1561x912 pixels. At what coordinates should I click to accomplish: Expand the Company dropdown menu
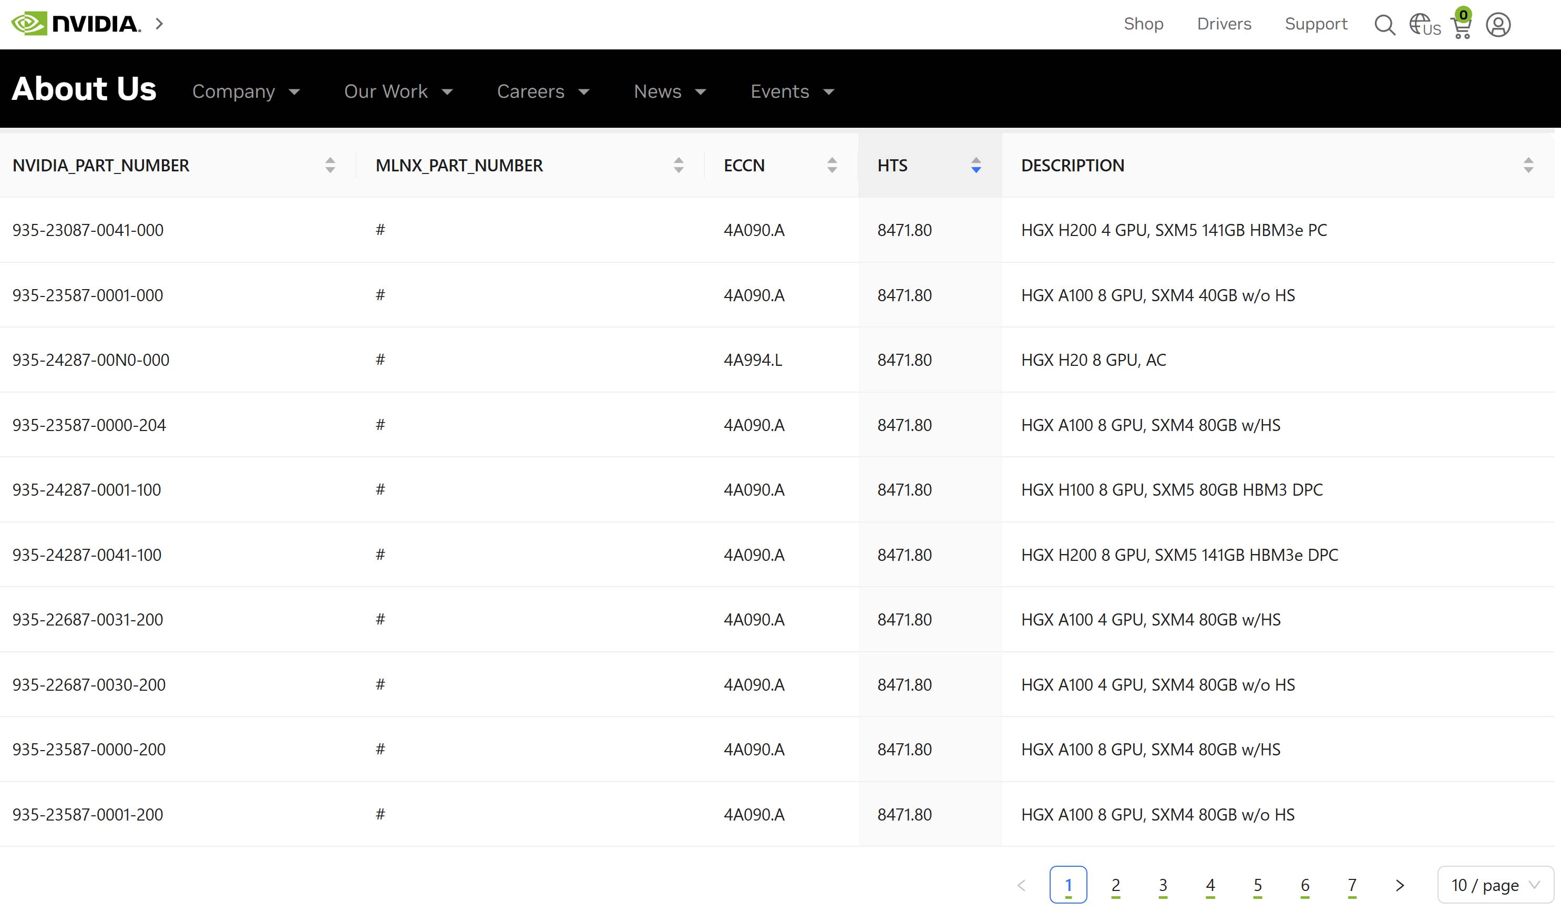point(246,91)
